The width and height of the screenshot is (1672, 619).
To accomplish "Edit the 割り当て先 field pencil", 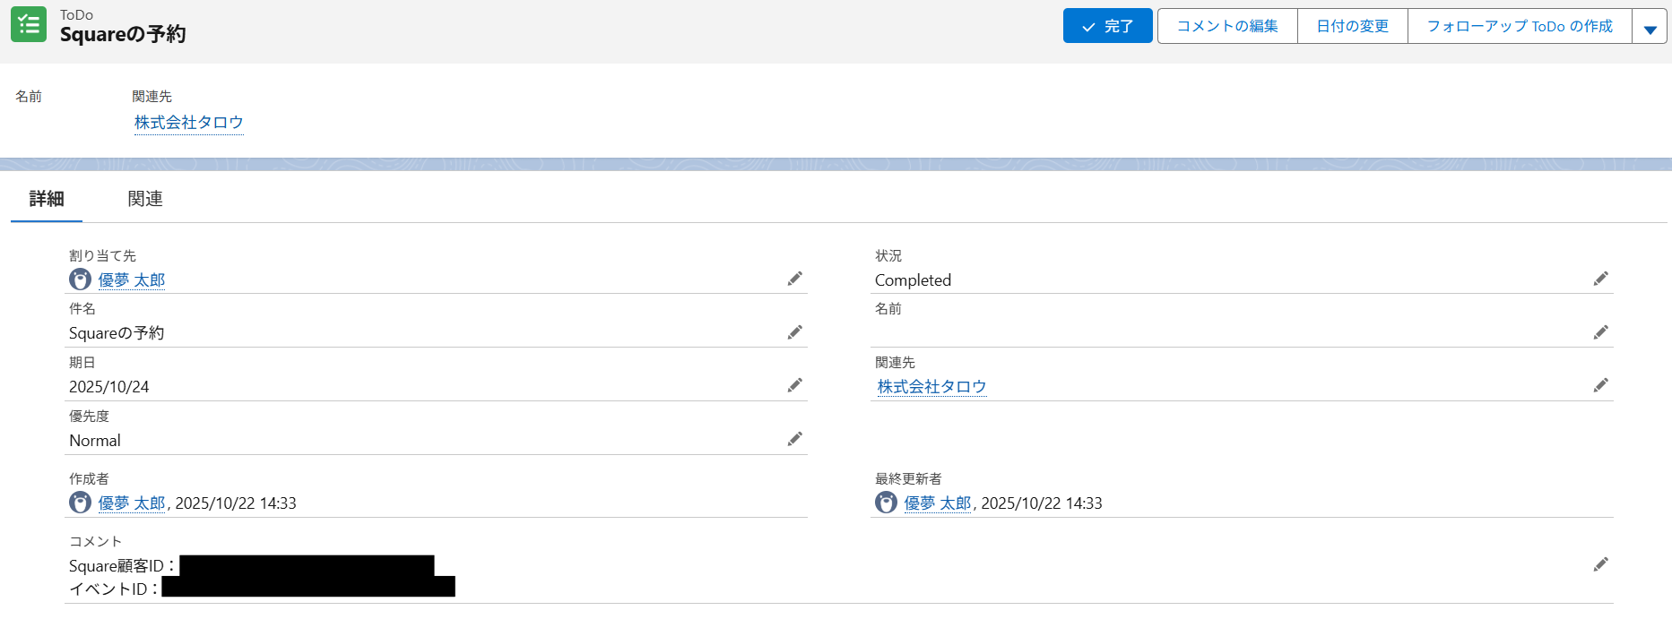I will coord(794,279).
